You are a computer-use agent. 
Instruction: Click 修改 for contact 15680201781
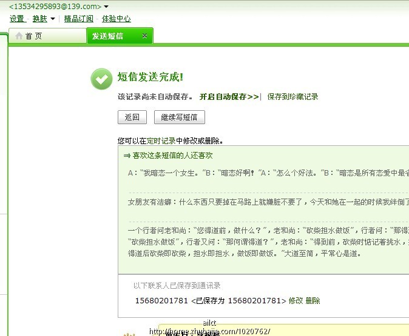(x=296, y=301)
